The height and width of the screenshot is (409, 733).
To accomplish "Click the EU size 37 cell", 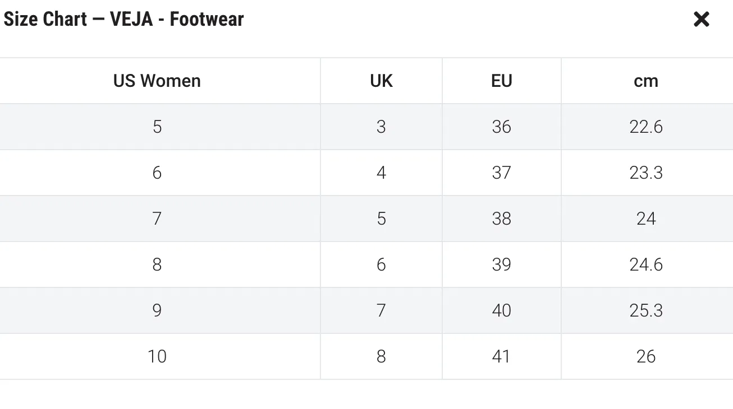I will [x=502, y=173].
